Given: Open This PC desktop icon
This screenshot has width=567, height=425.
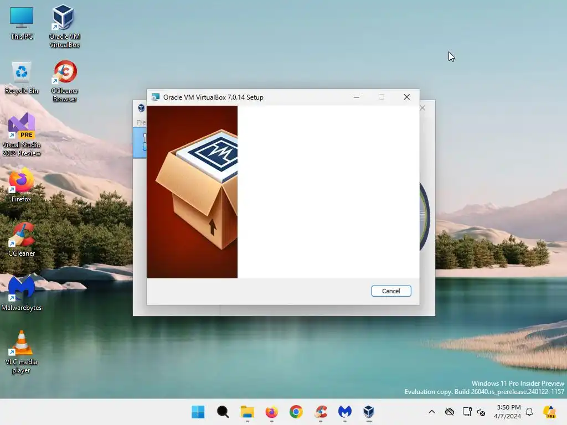Looking at the screenshot, I should pos(22,23).
